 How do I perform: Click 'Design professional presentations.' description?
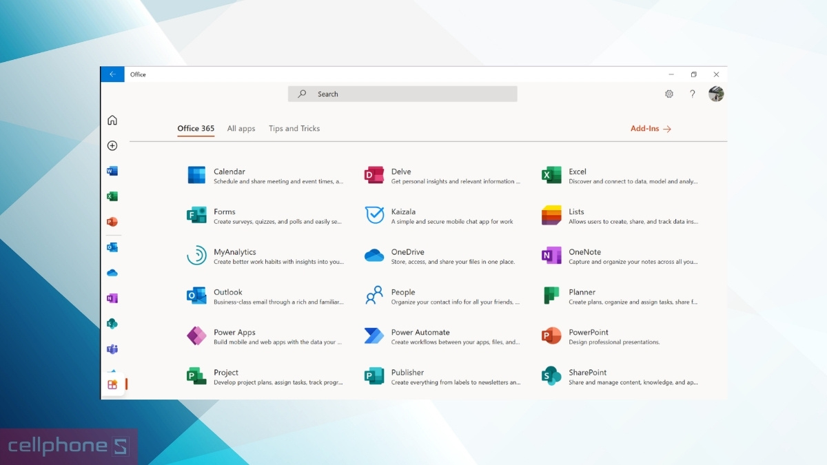pos(614,342)
